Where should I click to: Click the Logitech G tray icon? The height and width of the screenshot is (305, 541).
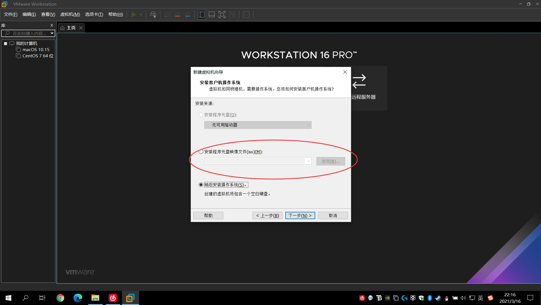(x=404, y=298)
